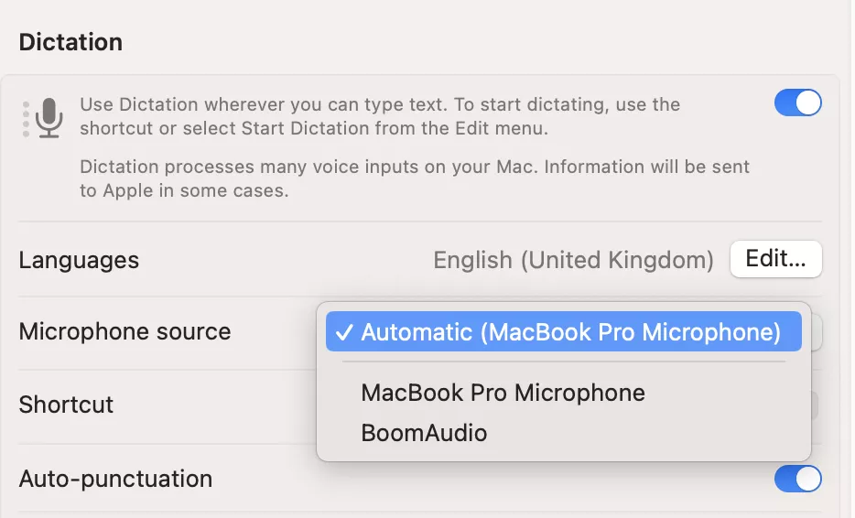Click the checkmark beside the Automatic option
This screenshot has width=855, height=518.
(x=345, y=332)
